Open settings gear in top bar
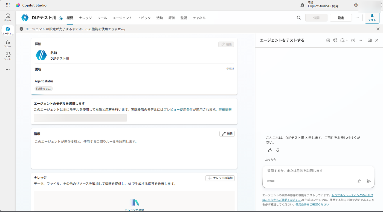Viewport: 383px width, 212px height. 356,5
